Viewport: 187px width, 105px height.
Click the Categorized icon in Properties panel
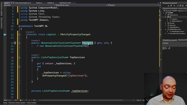pyautogui.click(x=164, y=48)
